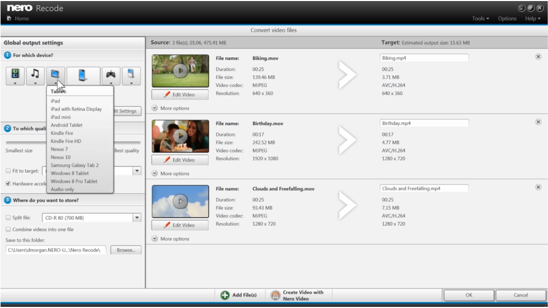Viewport: 548px width, 308px height.
Task: Remove Birthday.mov from the list
Action: point(538,122)
